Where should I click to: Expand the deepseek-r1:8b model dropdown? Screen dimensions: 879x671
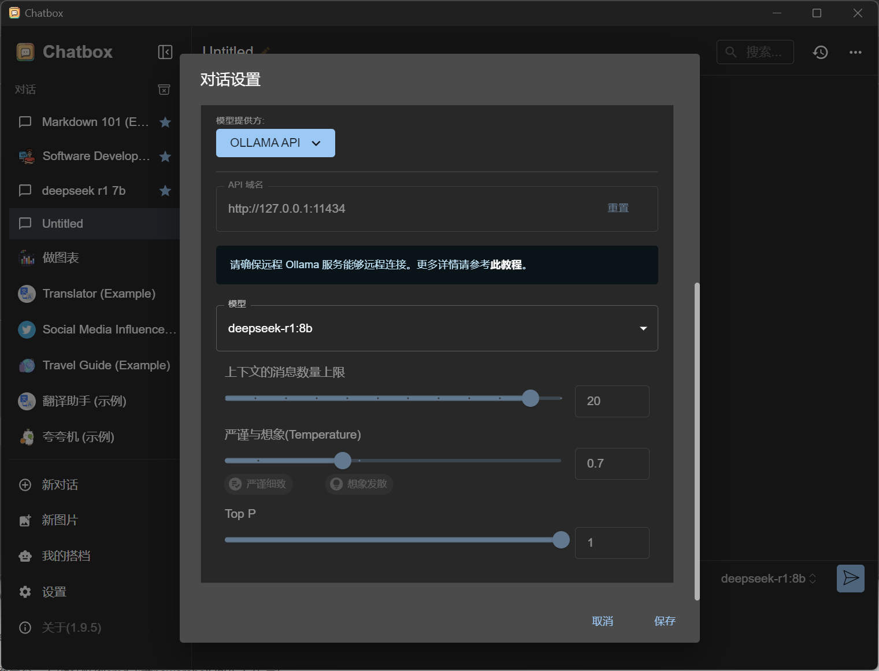tap(437, 328)
